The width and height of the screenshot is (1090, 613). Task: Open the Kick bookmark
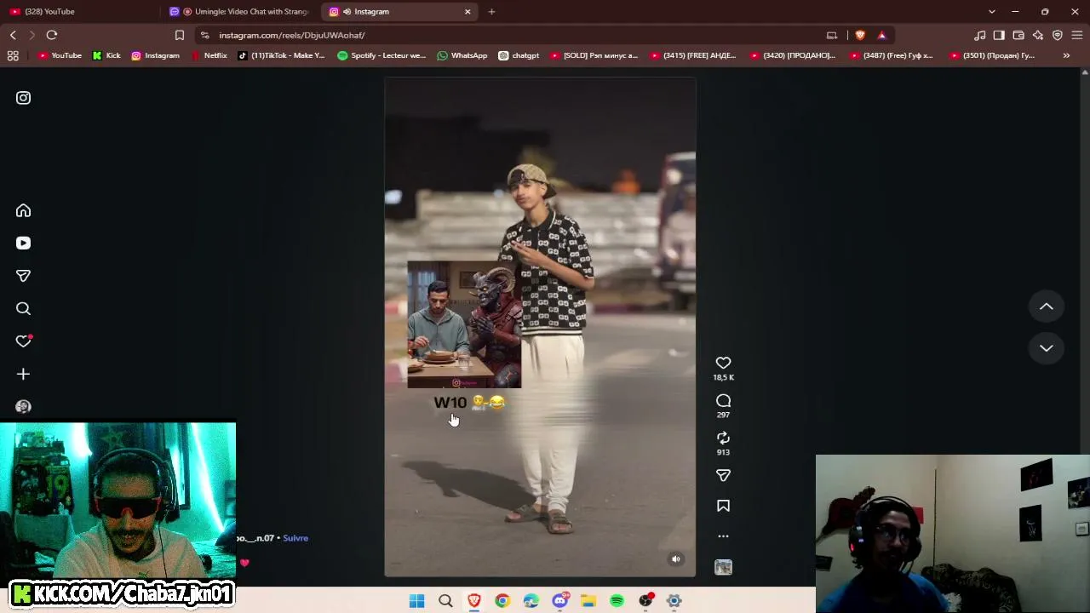pyautogui.click(x=106, y=55)
